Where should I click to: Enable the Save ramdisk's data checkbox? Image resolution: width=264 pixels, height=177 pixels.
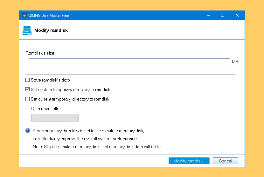tap(28, 80)
